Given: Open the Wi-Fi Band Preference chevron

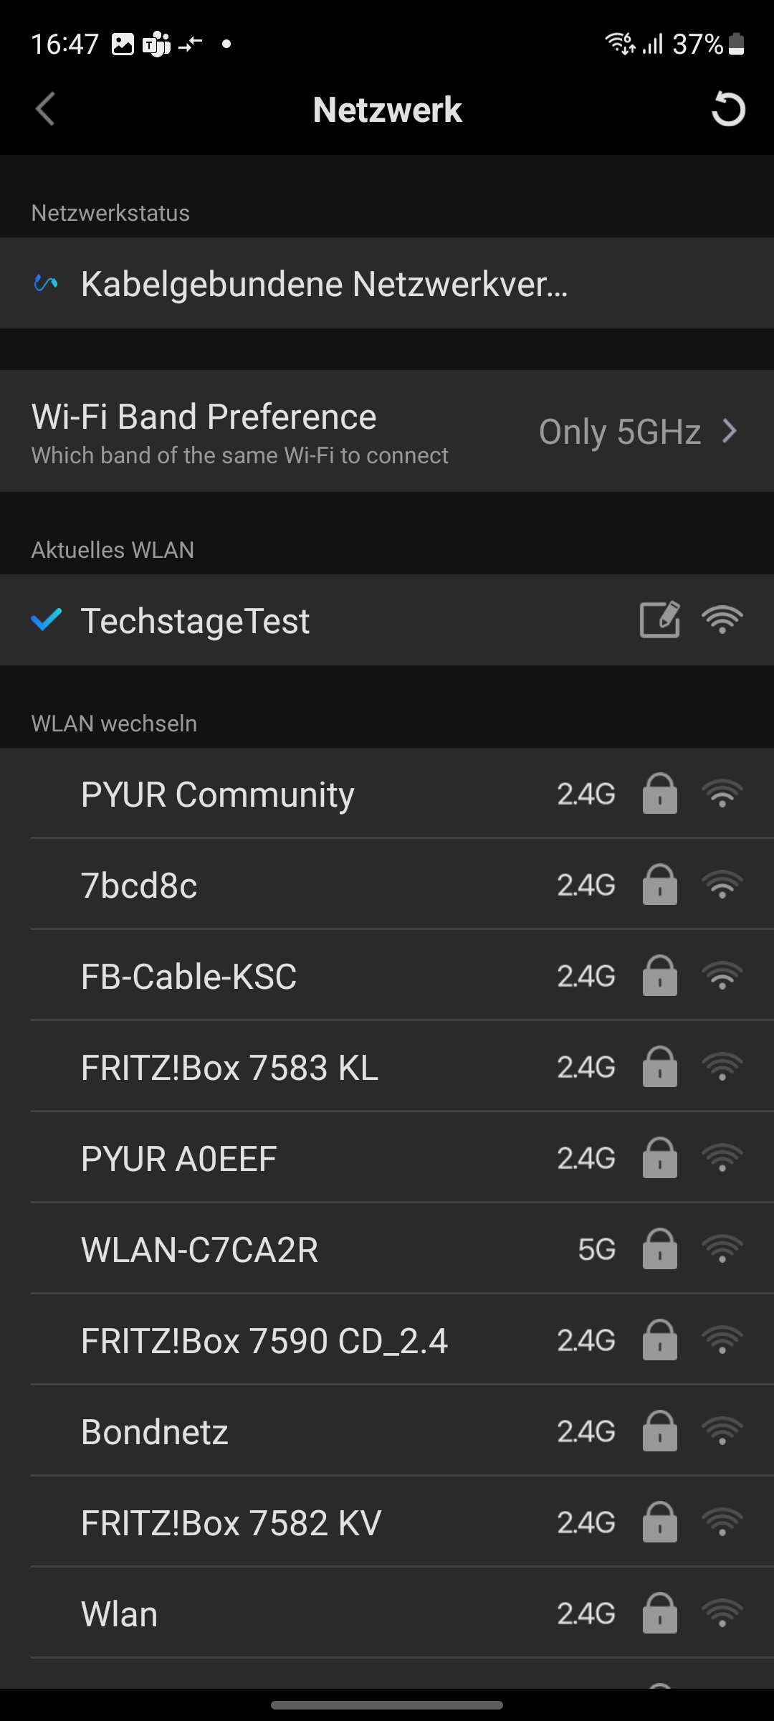Looking at the screenshot, I should pos(730,432).
